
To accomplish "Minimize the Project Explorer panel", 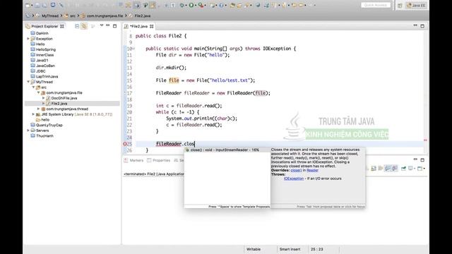I will tap(108, 25).
